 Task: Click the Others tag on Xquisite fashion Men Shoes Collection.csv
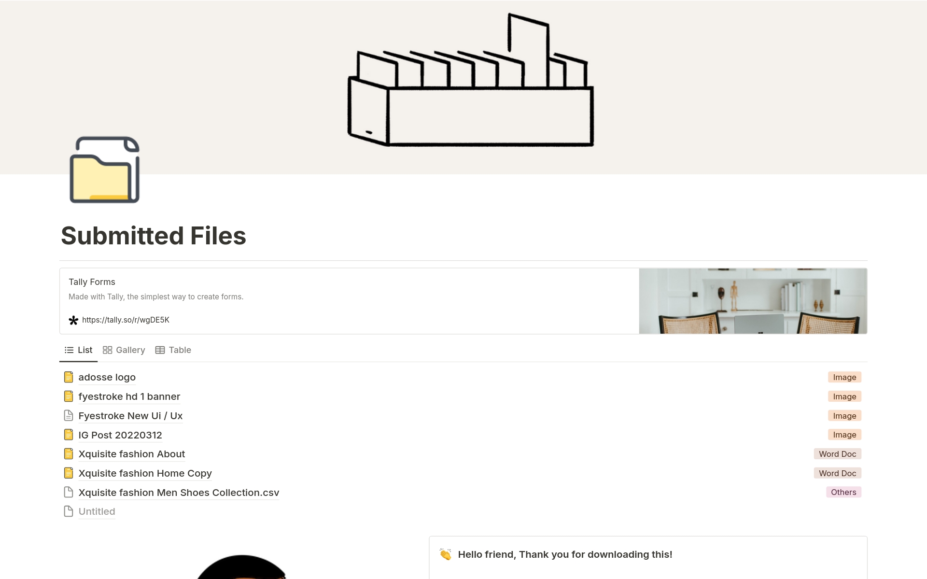pos(843,492)
